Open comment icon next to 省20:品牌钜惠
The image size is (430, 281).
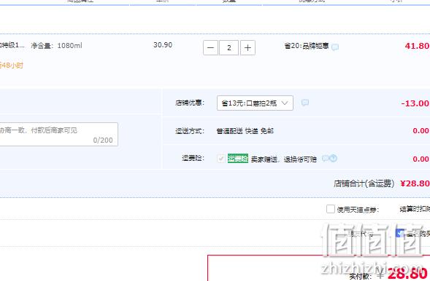click(335, 47)
